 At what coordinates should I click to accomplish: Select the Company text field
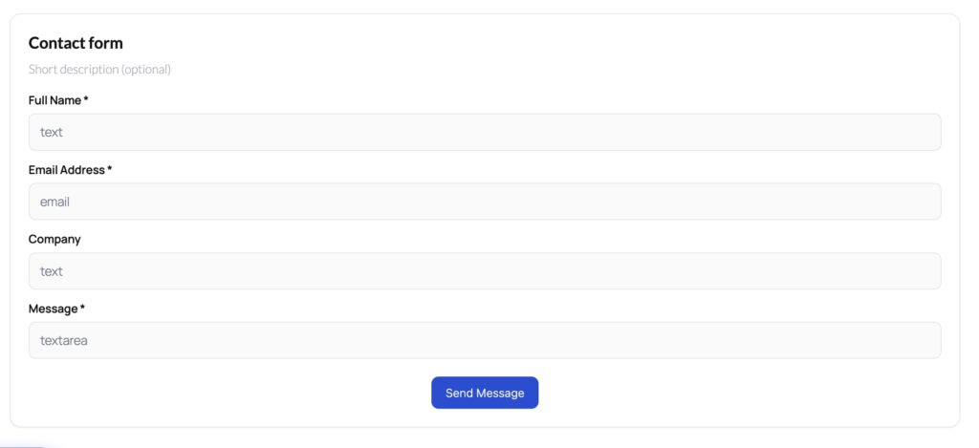[485, 271]
